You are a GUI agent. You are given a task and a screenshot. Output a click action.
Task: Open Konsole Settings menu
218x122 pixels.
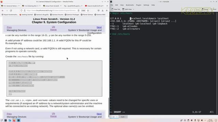[x=146, y=5]
